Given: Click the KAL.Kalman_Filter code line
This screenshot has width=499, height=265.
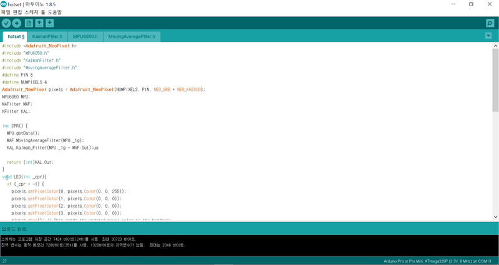Looking at the screenshot, I should (52, 148).
